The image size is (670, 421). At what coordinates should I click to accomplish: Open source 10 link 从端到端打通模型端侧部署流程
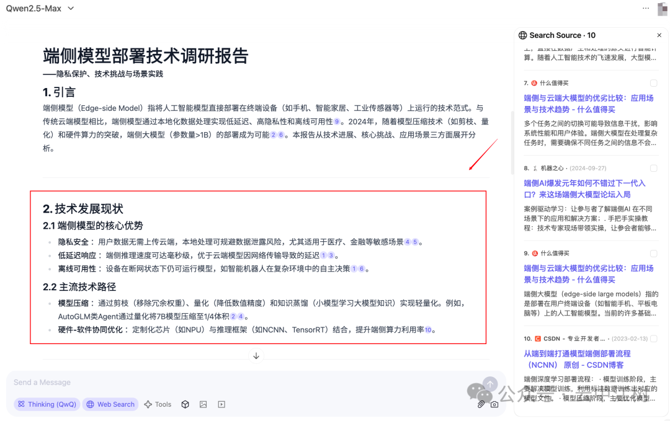[x=577, y=360]
